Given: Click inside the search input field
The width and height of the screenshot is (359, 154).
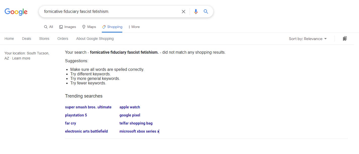Looking at the screenshot, I should (x=111, y=12).
